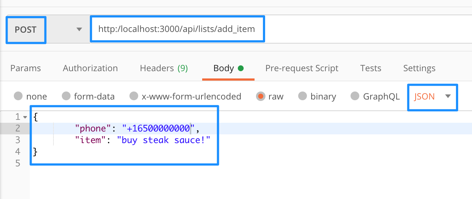472x199 pixels.
Task: Click the POST method selector label
Action: click(x=25, y=29)
